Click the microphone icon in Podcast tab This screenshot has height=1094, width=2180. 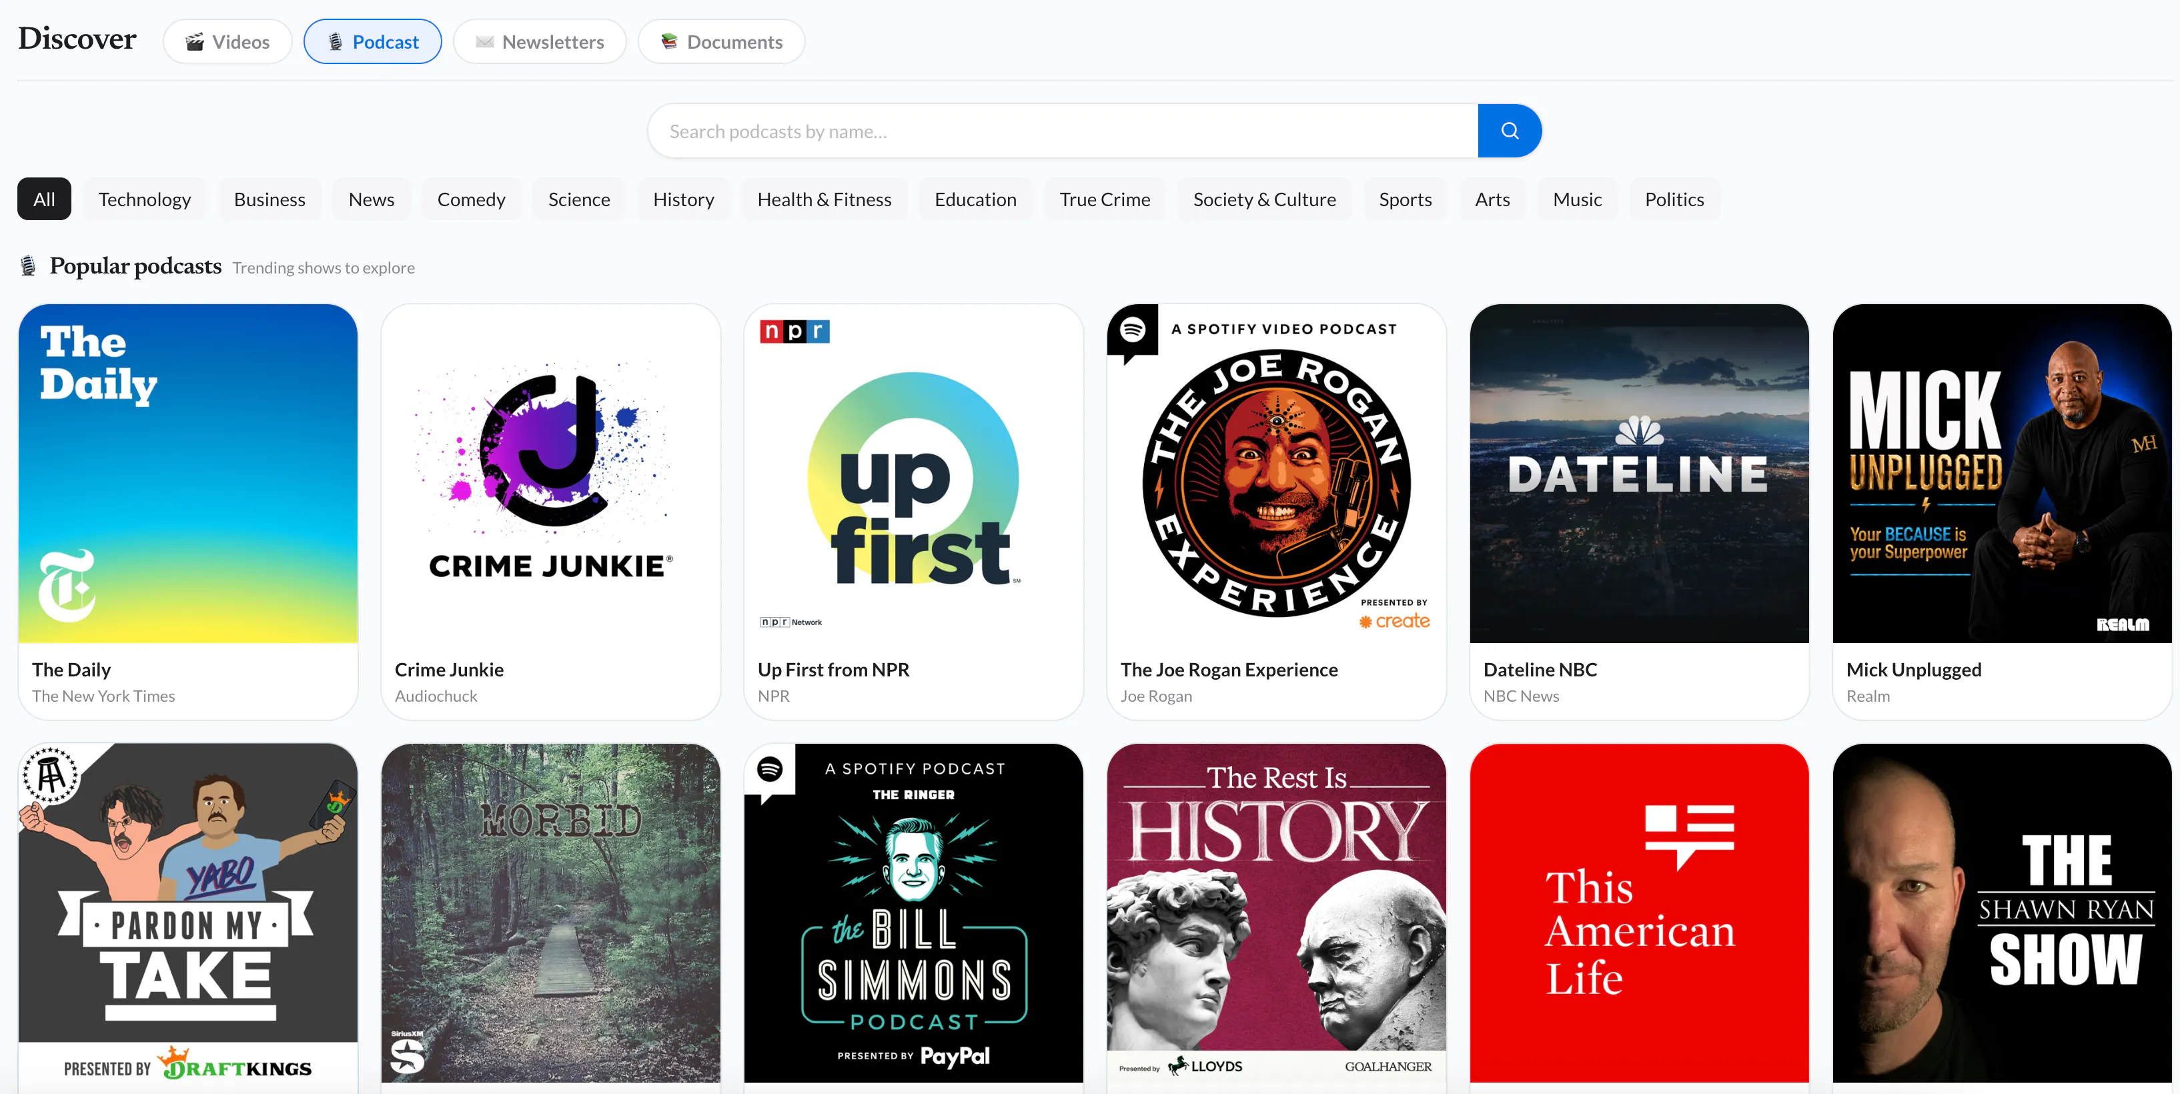point(335,41)
